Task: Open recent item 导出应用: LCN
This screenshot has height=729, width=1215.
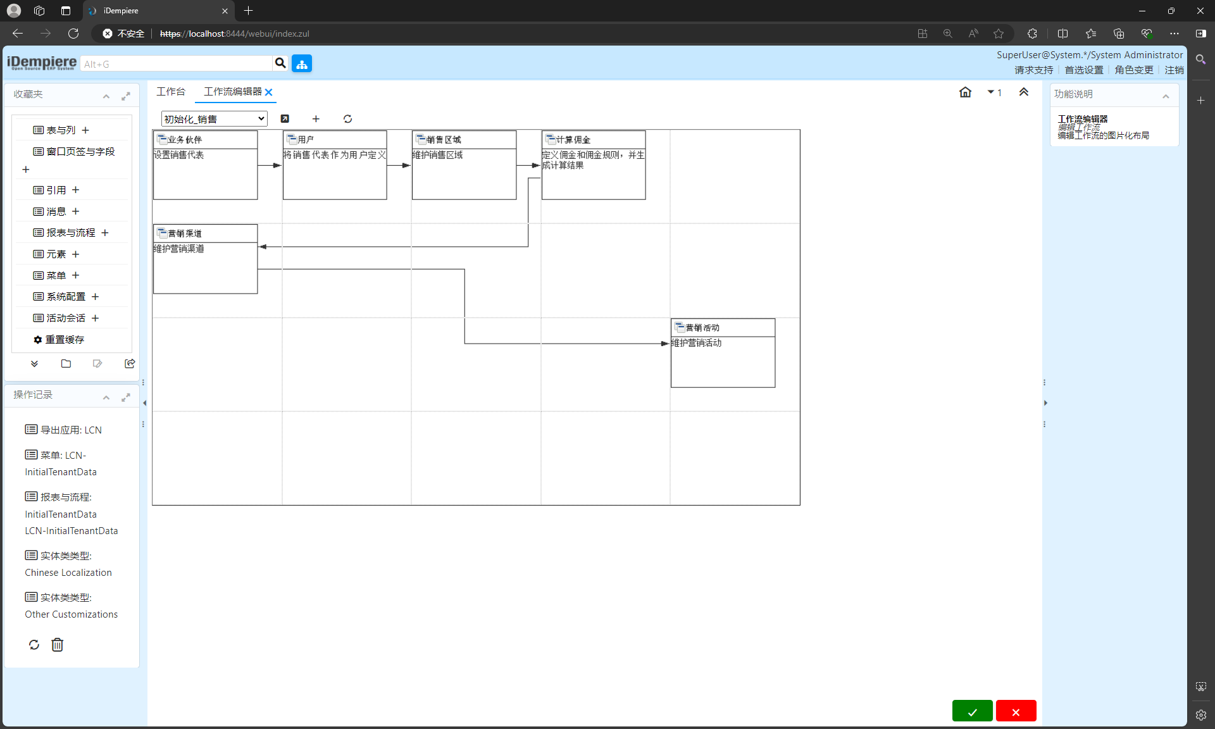Action: (x=63, y=430)
